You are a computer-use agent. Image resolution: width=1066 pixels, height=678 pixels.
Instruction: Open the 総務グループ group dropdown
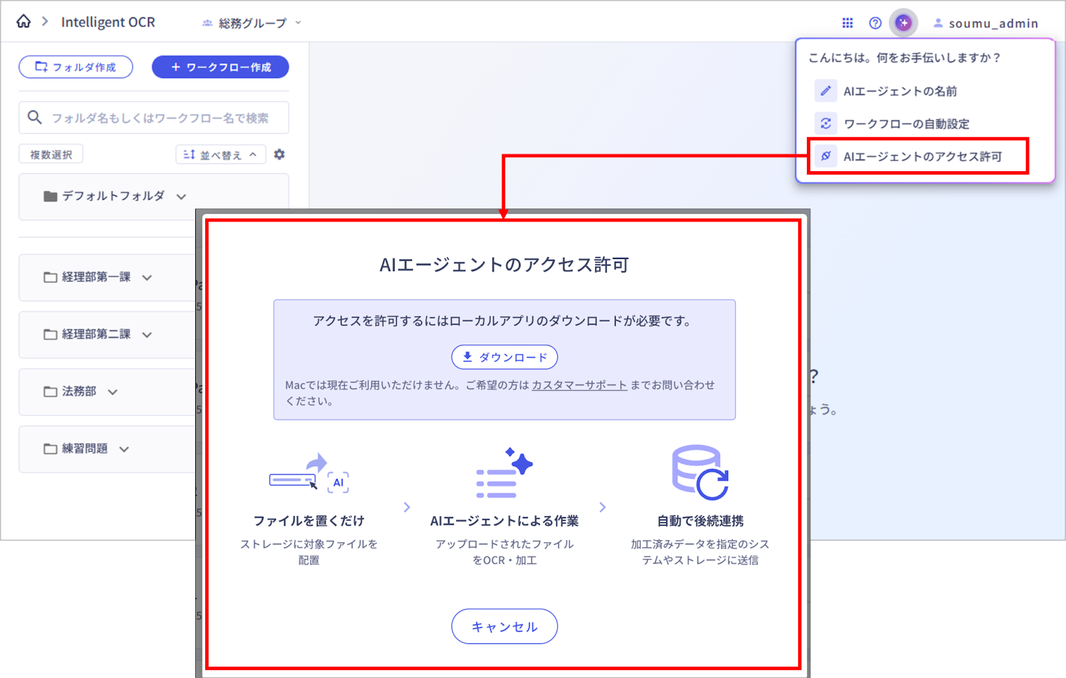[252, 23]
